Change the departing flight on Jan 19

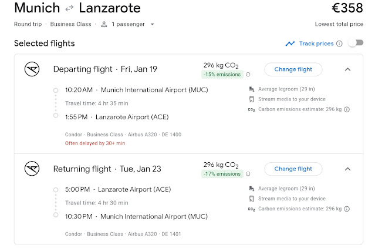(x=293, y=69)
